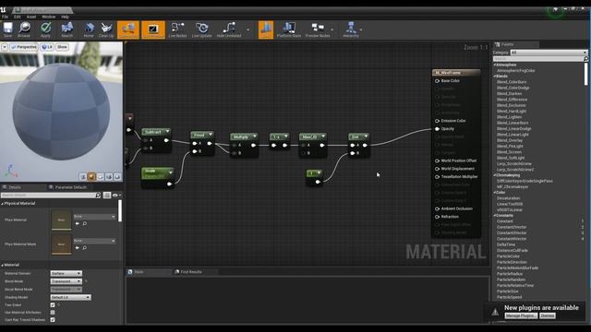
Task: Click the Manage Plugins button
Action: (521, 315)
